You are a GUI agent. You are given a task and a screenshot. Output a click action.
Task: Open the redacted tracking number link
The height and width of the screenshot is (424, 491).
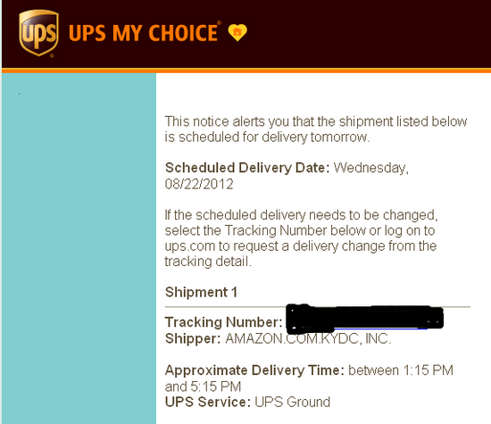365,319
